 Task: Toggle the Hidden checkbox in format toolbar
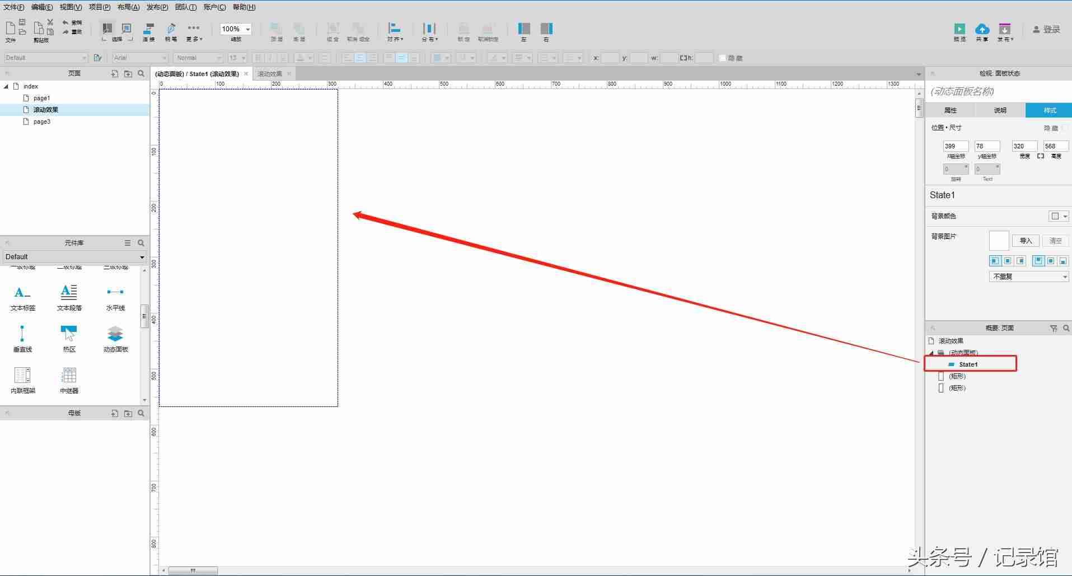(722, 58)
